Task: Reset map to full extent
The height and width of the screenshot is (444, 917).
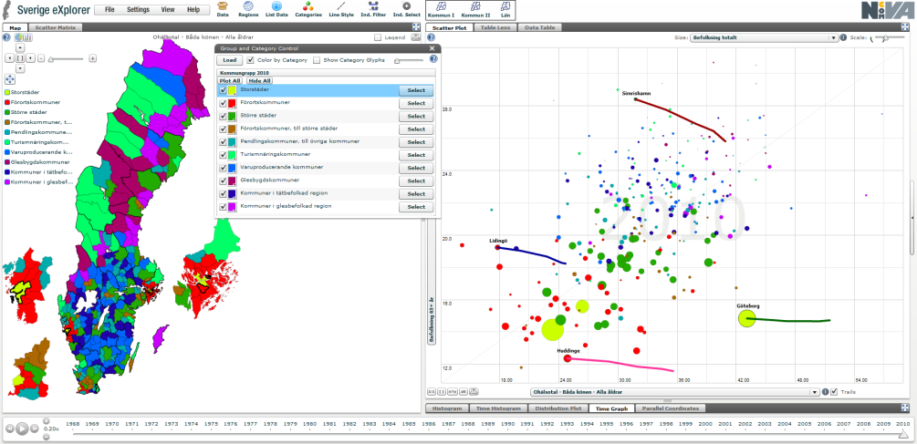Action: [x=20, y=57]
